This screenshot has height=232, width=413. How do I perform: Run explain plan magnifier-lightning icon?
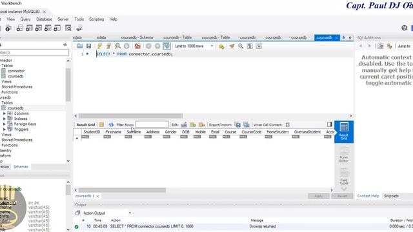pyautogui.click(x=117, y=46)
